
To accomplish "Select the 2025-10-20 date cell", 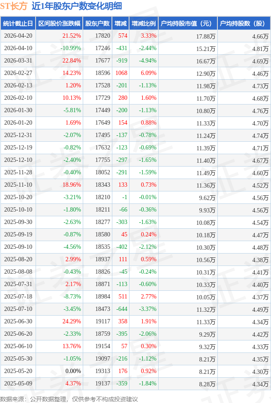I will point(18,197).
